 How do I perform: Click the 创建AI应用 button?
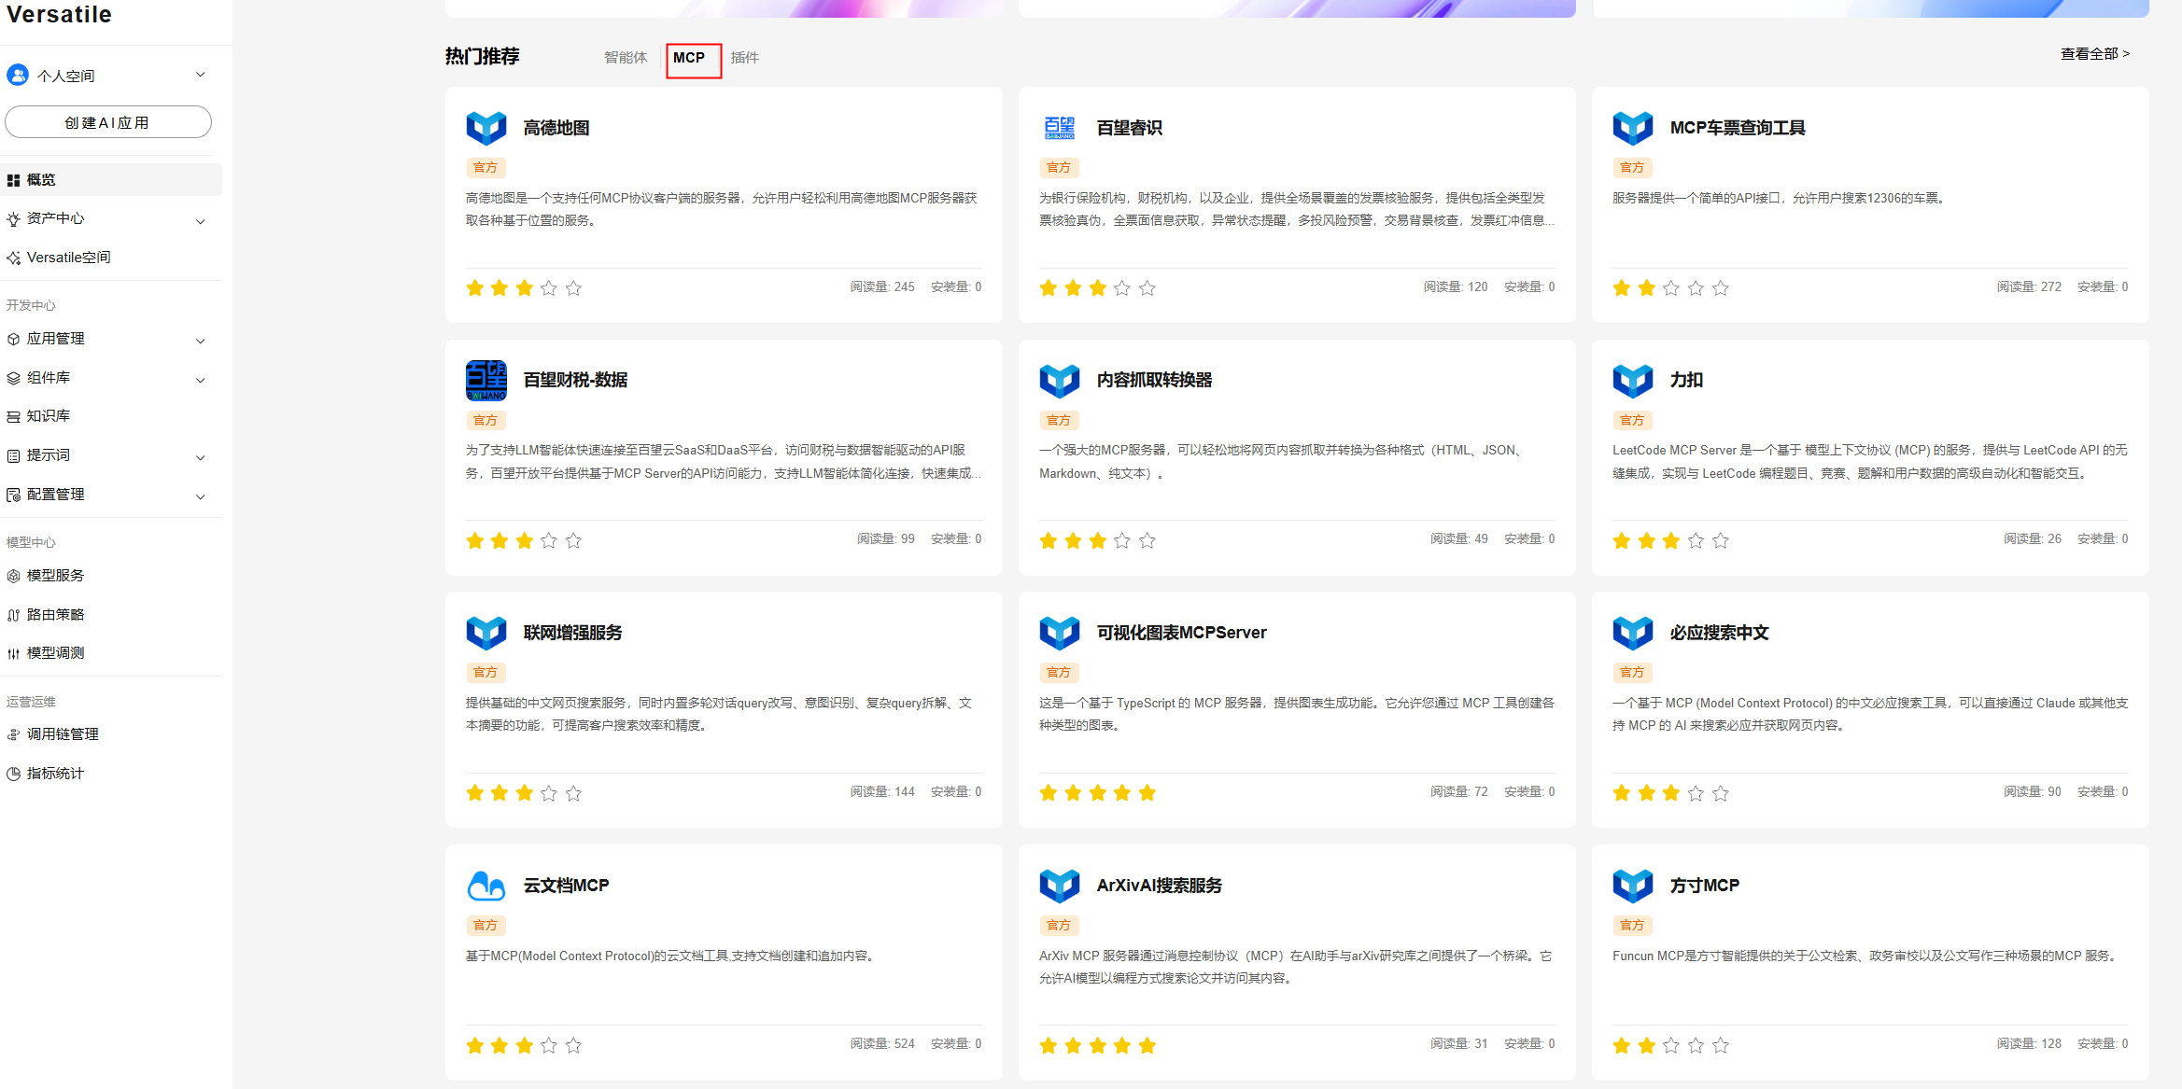click(107, 122)
